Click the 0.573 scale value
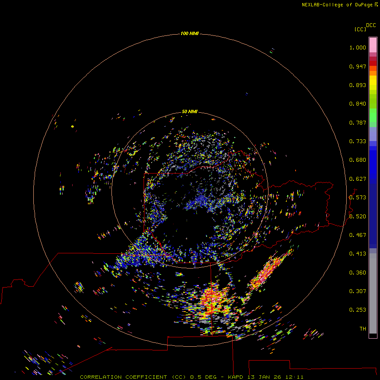The width and height of the screenshot is (380, 380). point(358,198)
